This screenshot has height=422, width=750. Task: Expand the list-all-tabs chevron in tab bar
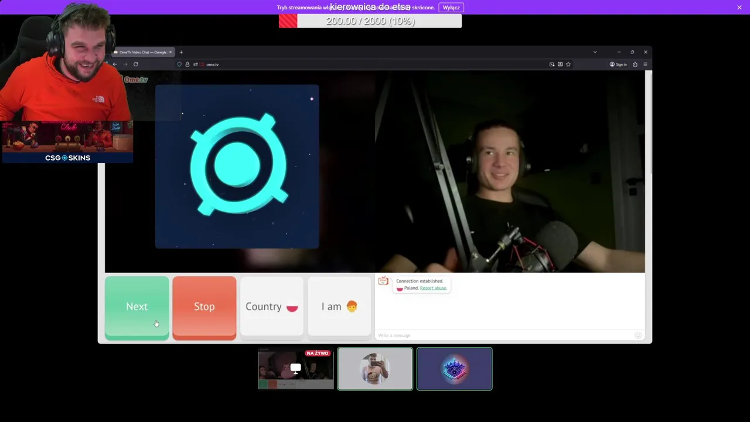(595, 52)
